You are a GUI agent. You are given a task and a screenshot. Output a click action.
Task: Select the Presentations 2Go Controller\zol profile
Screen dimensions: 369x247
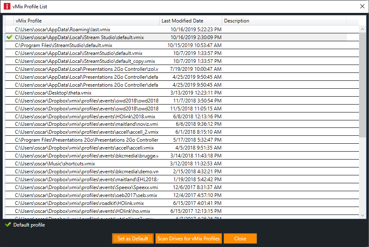pyautogui.click(x=182, y=69)
